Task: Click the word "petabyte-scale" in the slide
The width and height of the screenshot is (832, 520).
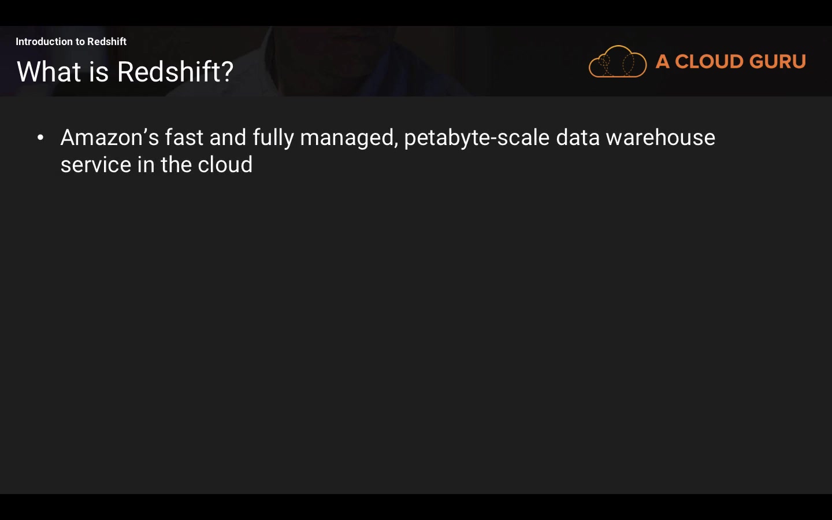Action: pos(476,138)
